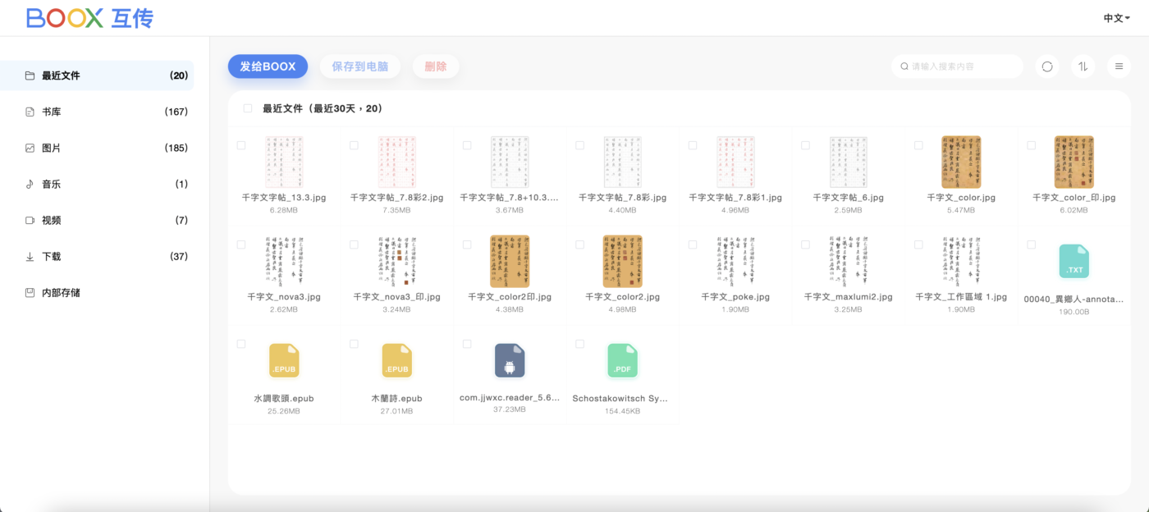The width and height of the screenshot is (1149, 512).
Task: Click file name 千字文字帖_13.3.jpg
Action: (284, 198)
